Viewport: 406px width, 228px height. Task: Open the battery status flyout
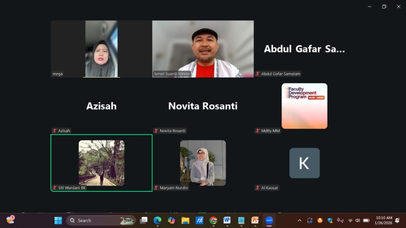click(366, 220)
